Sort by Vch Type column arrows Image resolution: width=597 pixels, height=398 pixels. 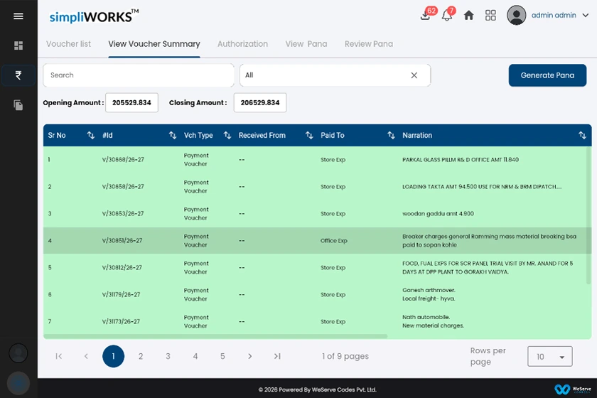coord(227,135)
